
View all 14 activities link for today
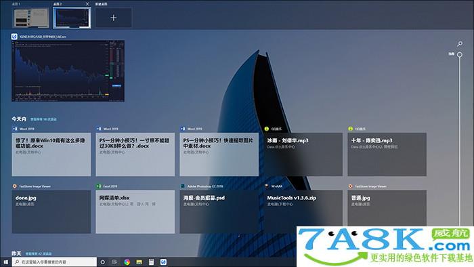click(x=43, y=119)
